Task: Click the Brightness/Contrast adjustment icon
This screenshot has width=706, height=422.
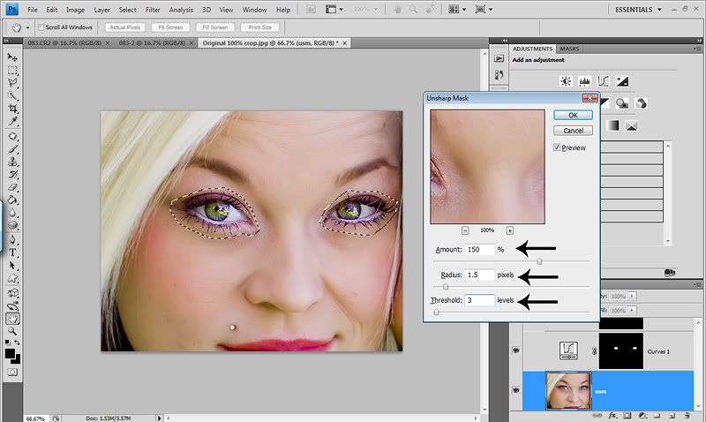Action: point(566,81)
